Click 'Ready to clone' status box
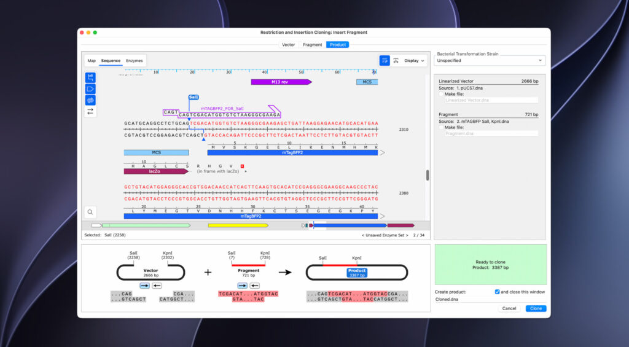 pyautogui.click(x=491, y=265)
